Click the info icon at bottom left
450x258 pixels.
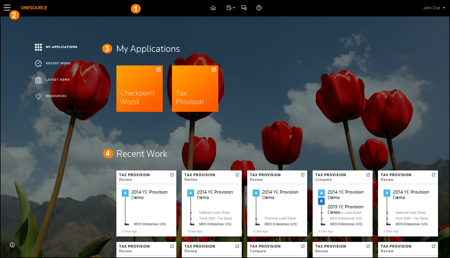coord(12,245)
